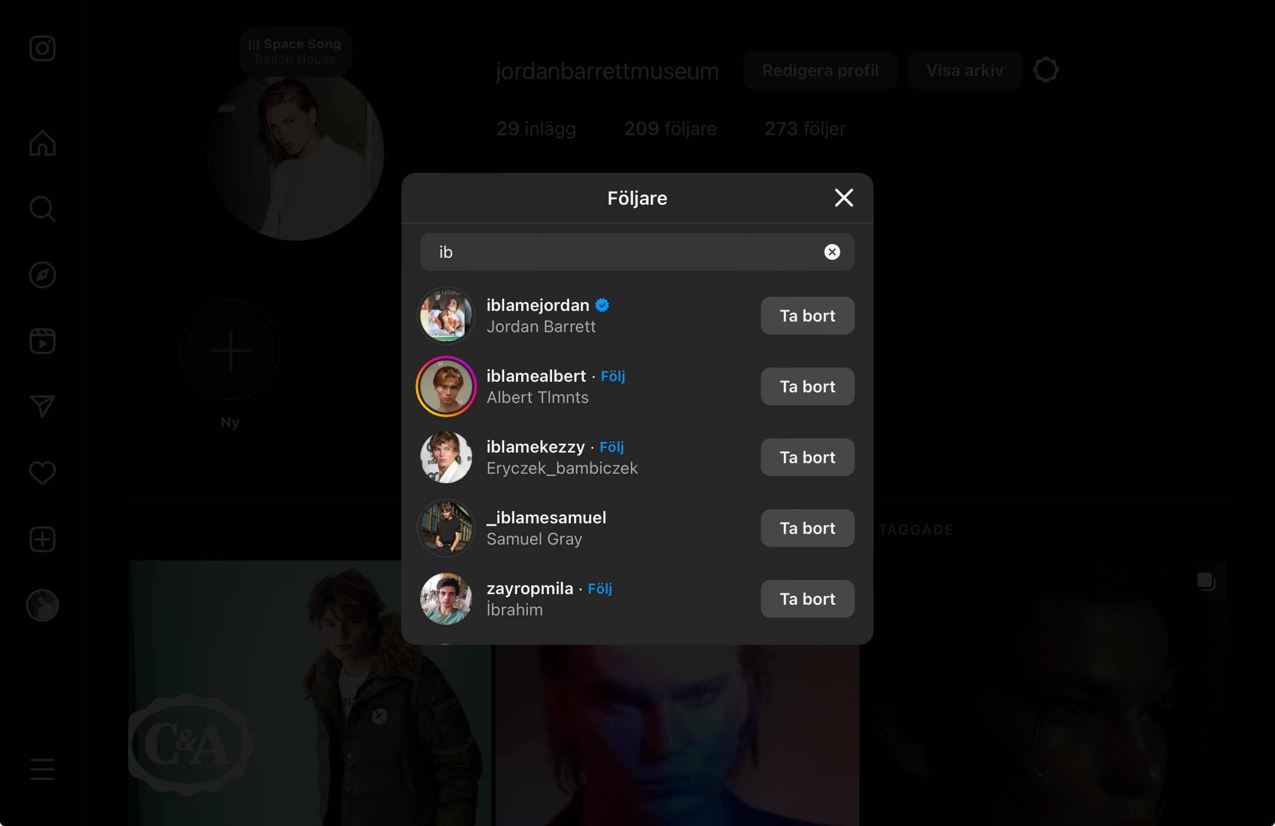The width and height of the screenshot is (1275, 826).
Task: Close the Följare dialog
Action: click(844, 198)
